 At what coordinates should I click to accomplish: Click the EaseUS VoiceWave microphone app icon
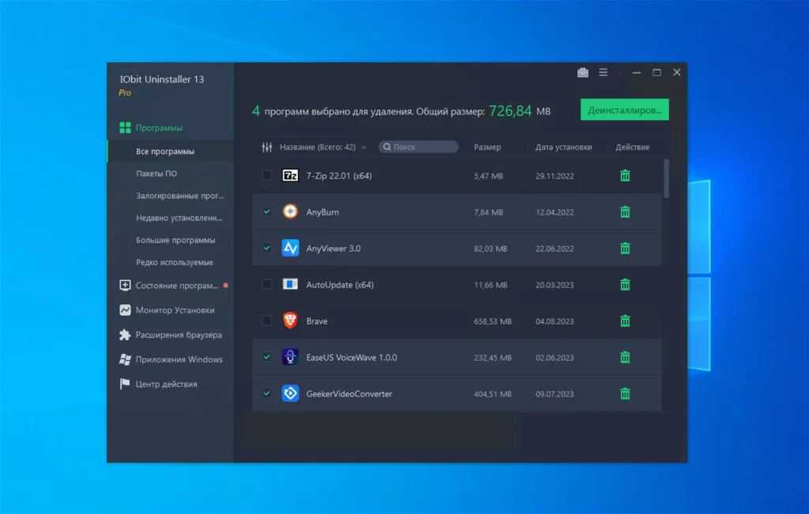pos(290,357)
